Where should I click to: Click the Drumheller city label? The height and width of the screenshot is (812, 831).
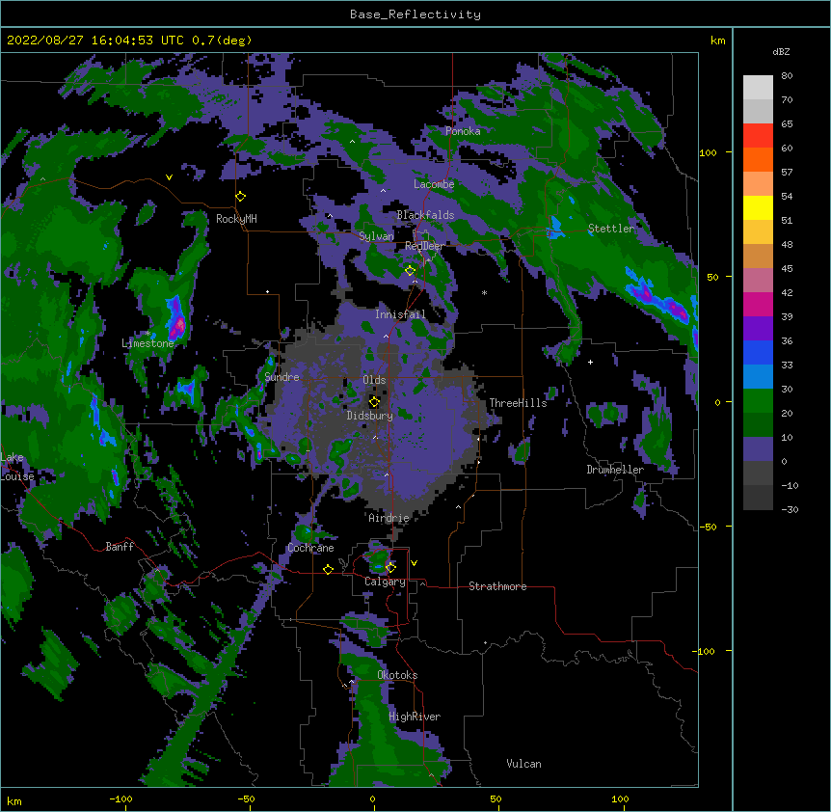tap(615, 470)
